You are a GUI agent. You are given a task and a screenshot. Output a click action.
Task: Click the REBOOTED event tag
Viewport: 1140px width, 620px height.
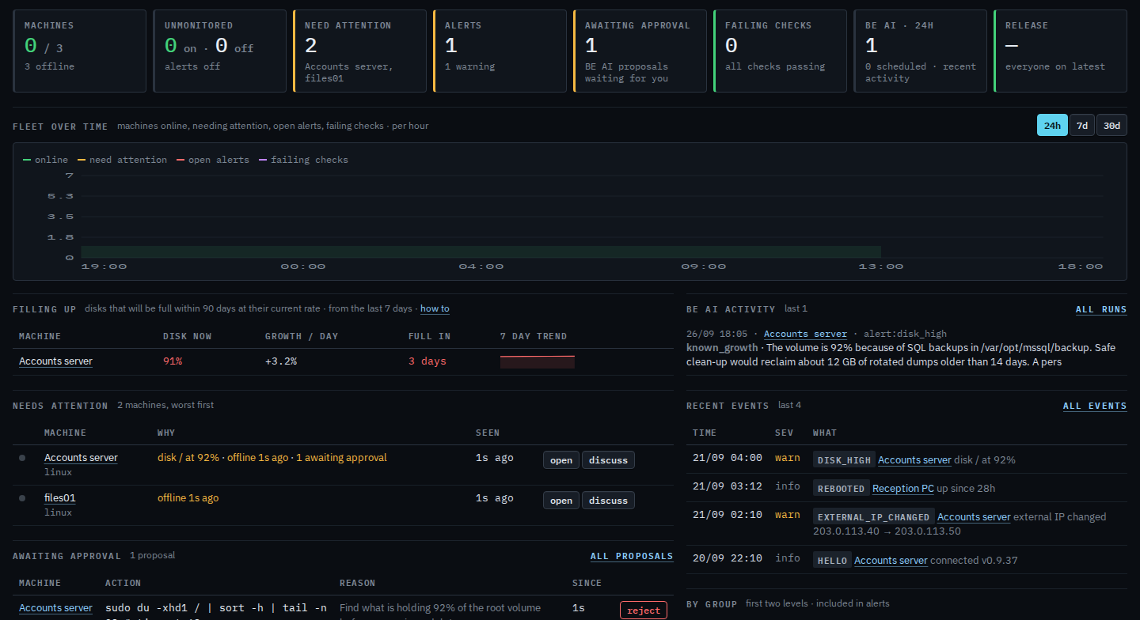pos(841,489)
